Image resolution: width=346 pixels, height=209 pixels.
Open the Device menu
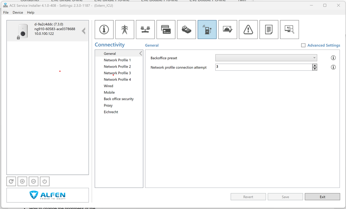click(18, 12)
